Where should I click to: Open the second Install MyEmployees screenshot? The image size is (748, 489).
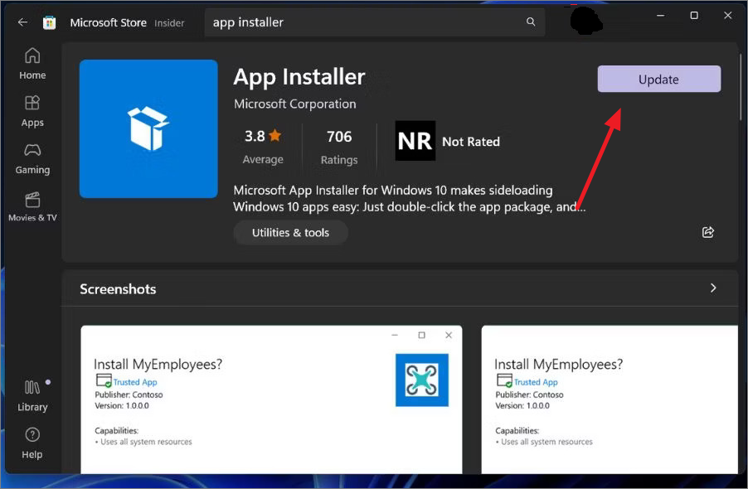[x=610, y=399]
